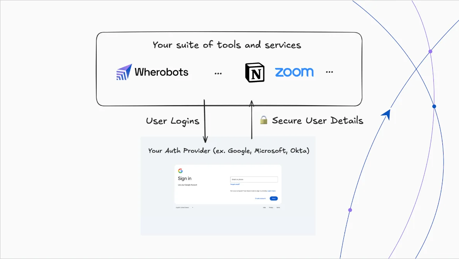Viewport: 459px width, 259px height.
Task: Open the English (United States) language dropdown
Action: click(x=184, y=208)
